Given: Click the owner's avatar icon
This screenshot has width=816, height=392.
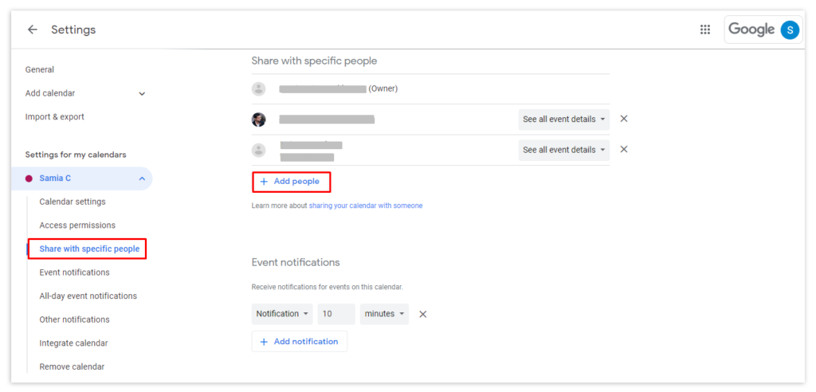Looking at the screenshot, I should coord(258,88).
